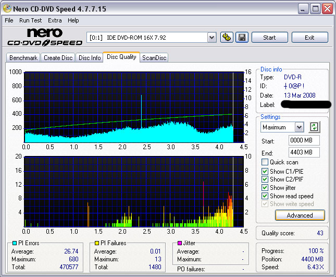Click the Advanced settings button

[x=300, y=215]
